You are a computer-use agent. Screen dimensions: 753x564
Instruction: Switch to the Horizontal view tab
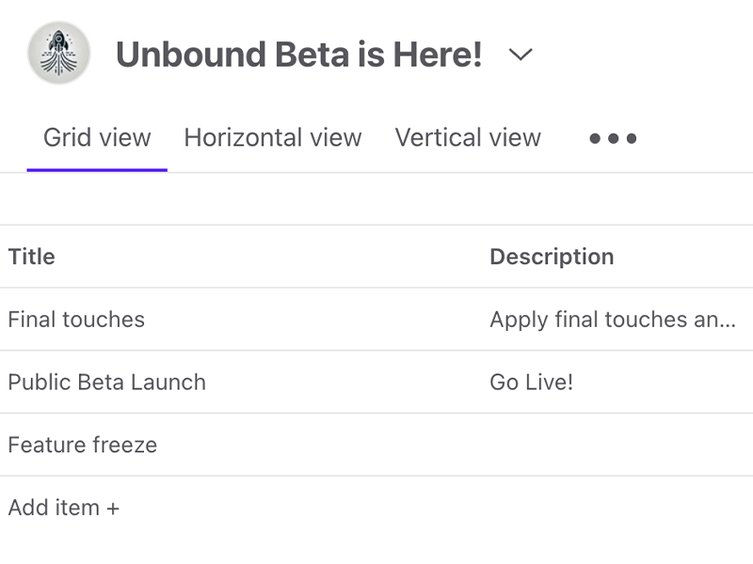[x=272, y=138]
